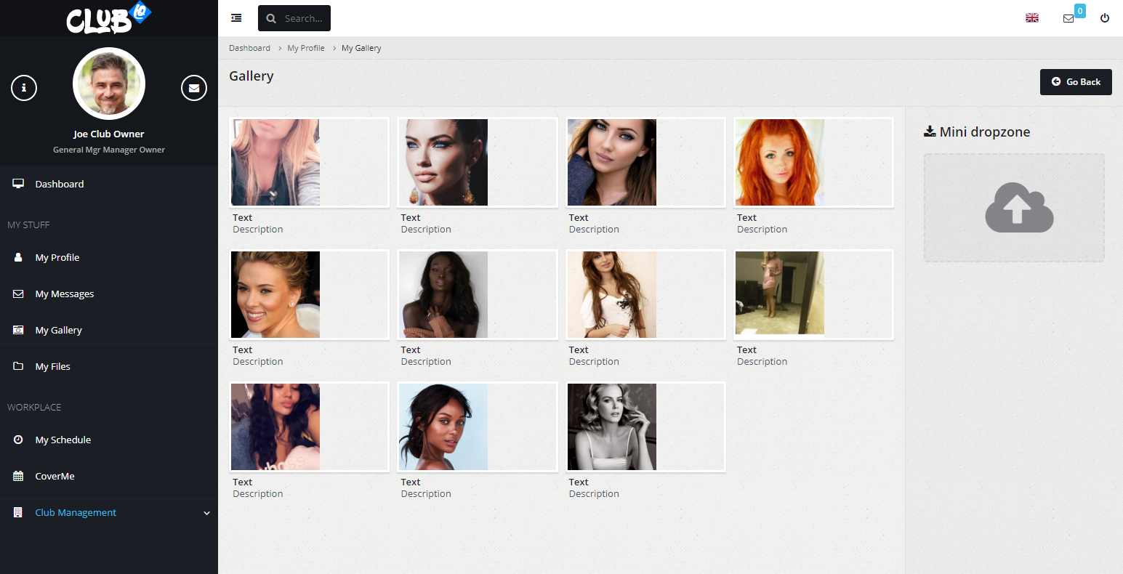Screen dimensions: 1123x574
Task: Open My Profile in sidebar
Action: click(109, 257)
